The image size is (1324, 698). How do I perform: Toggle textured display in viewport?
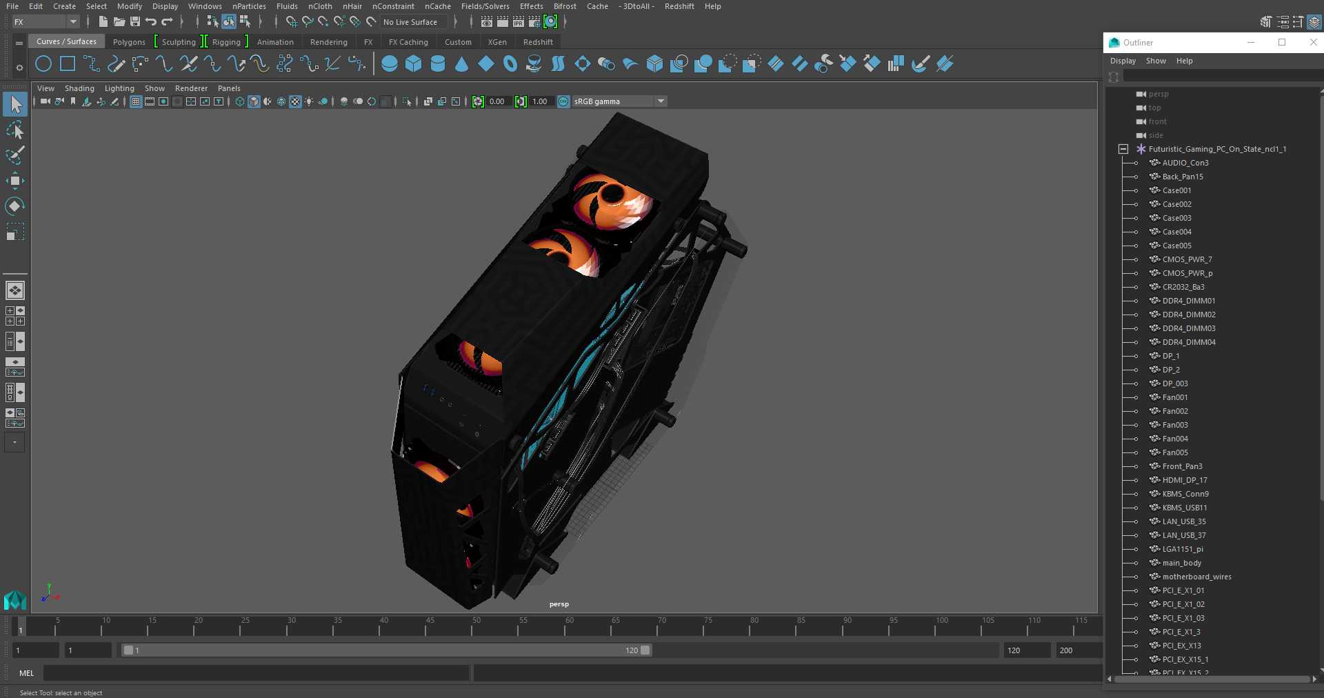point(295,101)
